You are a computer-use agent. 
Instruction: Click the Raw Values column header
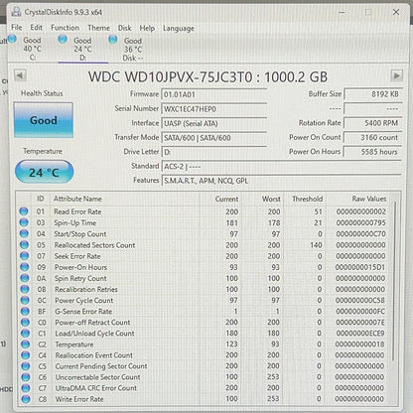[369, 199]
